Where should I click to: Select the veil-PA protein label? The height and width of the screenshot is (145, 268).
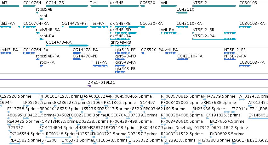pyautogui.click(x=171, y=50)
